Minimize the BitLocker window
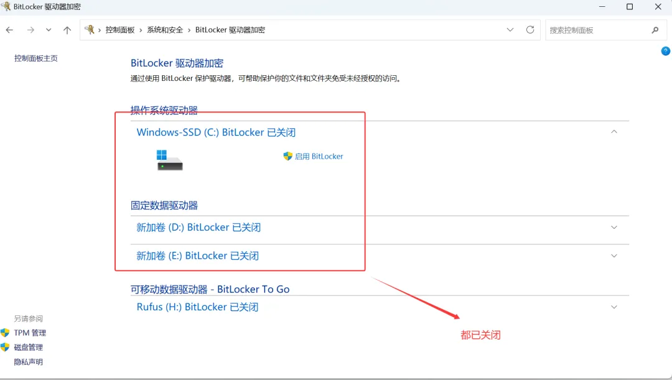Image resolution: width=672 pixels, height=380 pixels. [x=602, y=6]
